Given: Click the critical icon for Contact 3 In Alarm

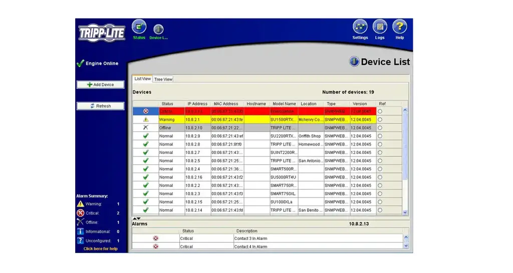Looking at the screenshot, I should pyautogui.click(x=156, y=238).
